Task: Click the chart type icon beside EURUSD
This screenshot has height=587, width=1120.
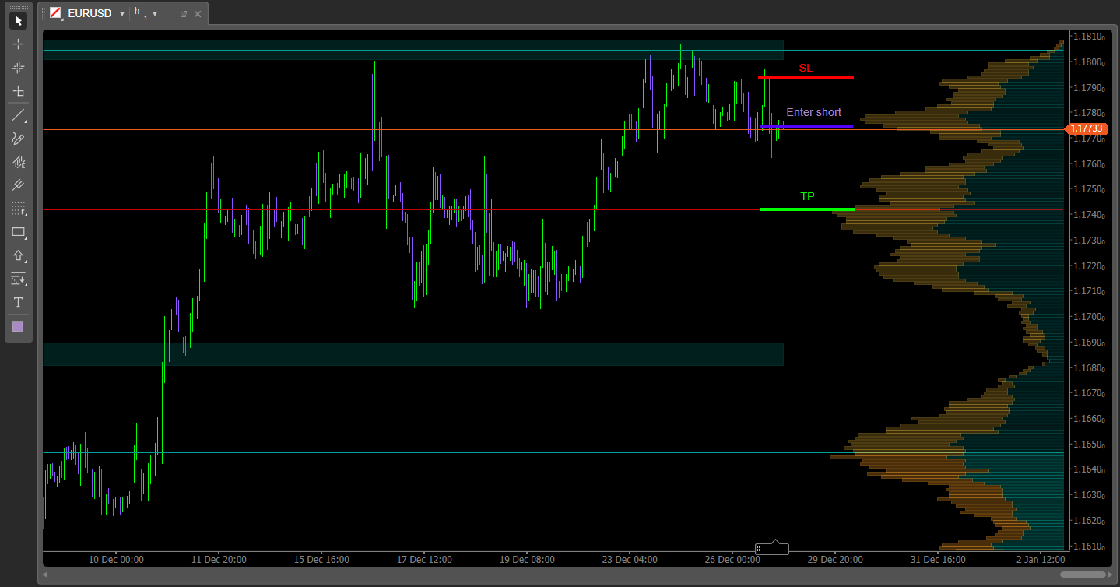Action: click(55, 13)
